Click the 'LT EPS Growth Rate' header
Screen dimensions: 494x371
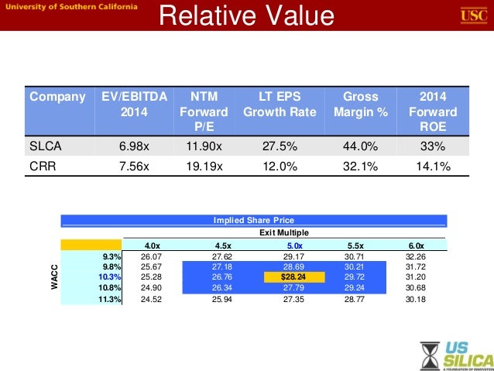280,104
